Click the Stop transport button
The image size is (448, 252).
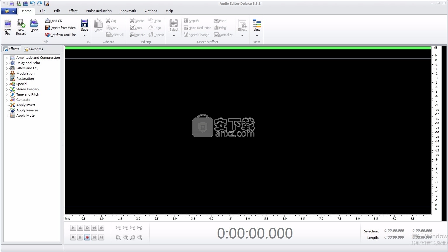click(73, 237)
